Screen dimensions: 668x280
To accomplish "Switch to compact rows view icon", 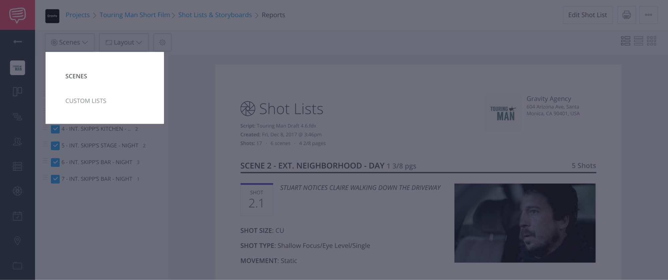I will tap(639, 41).
